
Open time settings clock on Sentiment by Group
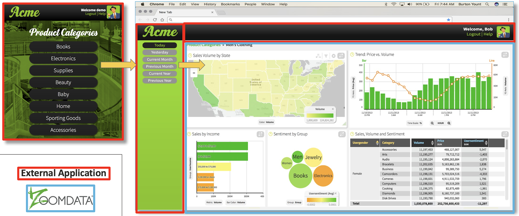click(x=271, y=134)
